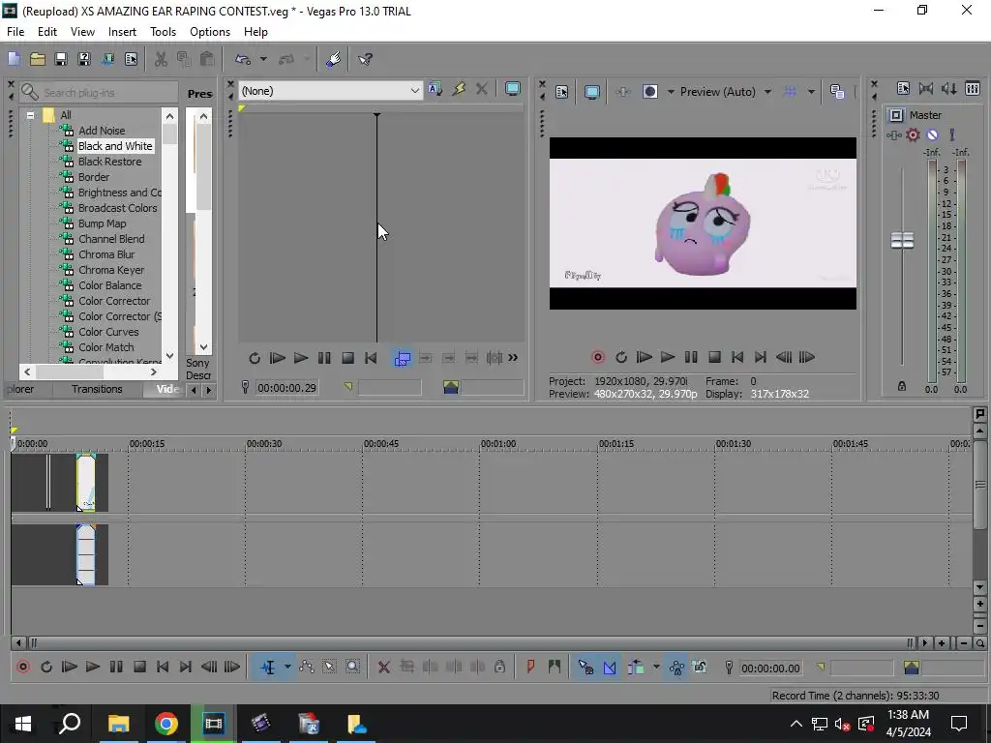Go to the end in the preview transport
Screen dimensions: 991x743
click(761, 357)
